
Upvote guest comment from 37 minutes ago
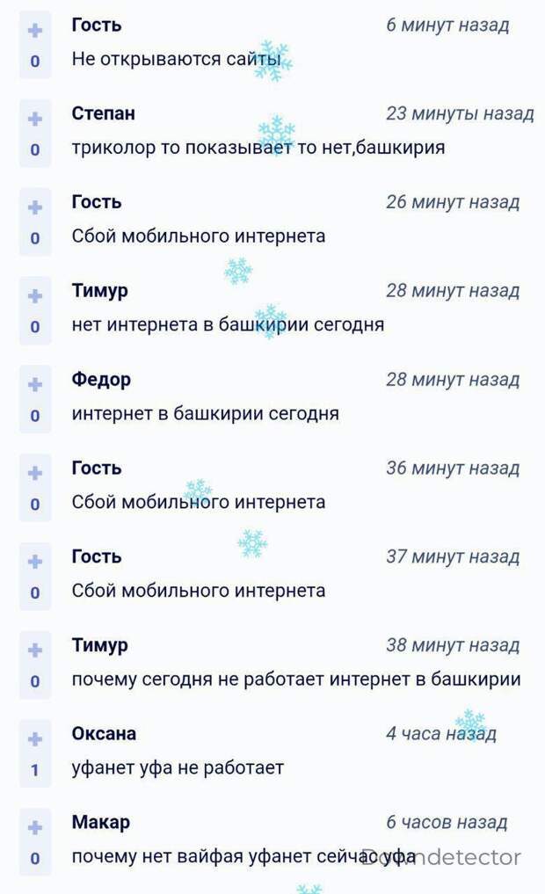[x=35, y=562]
